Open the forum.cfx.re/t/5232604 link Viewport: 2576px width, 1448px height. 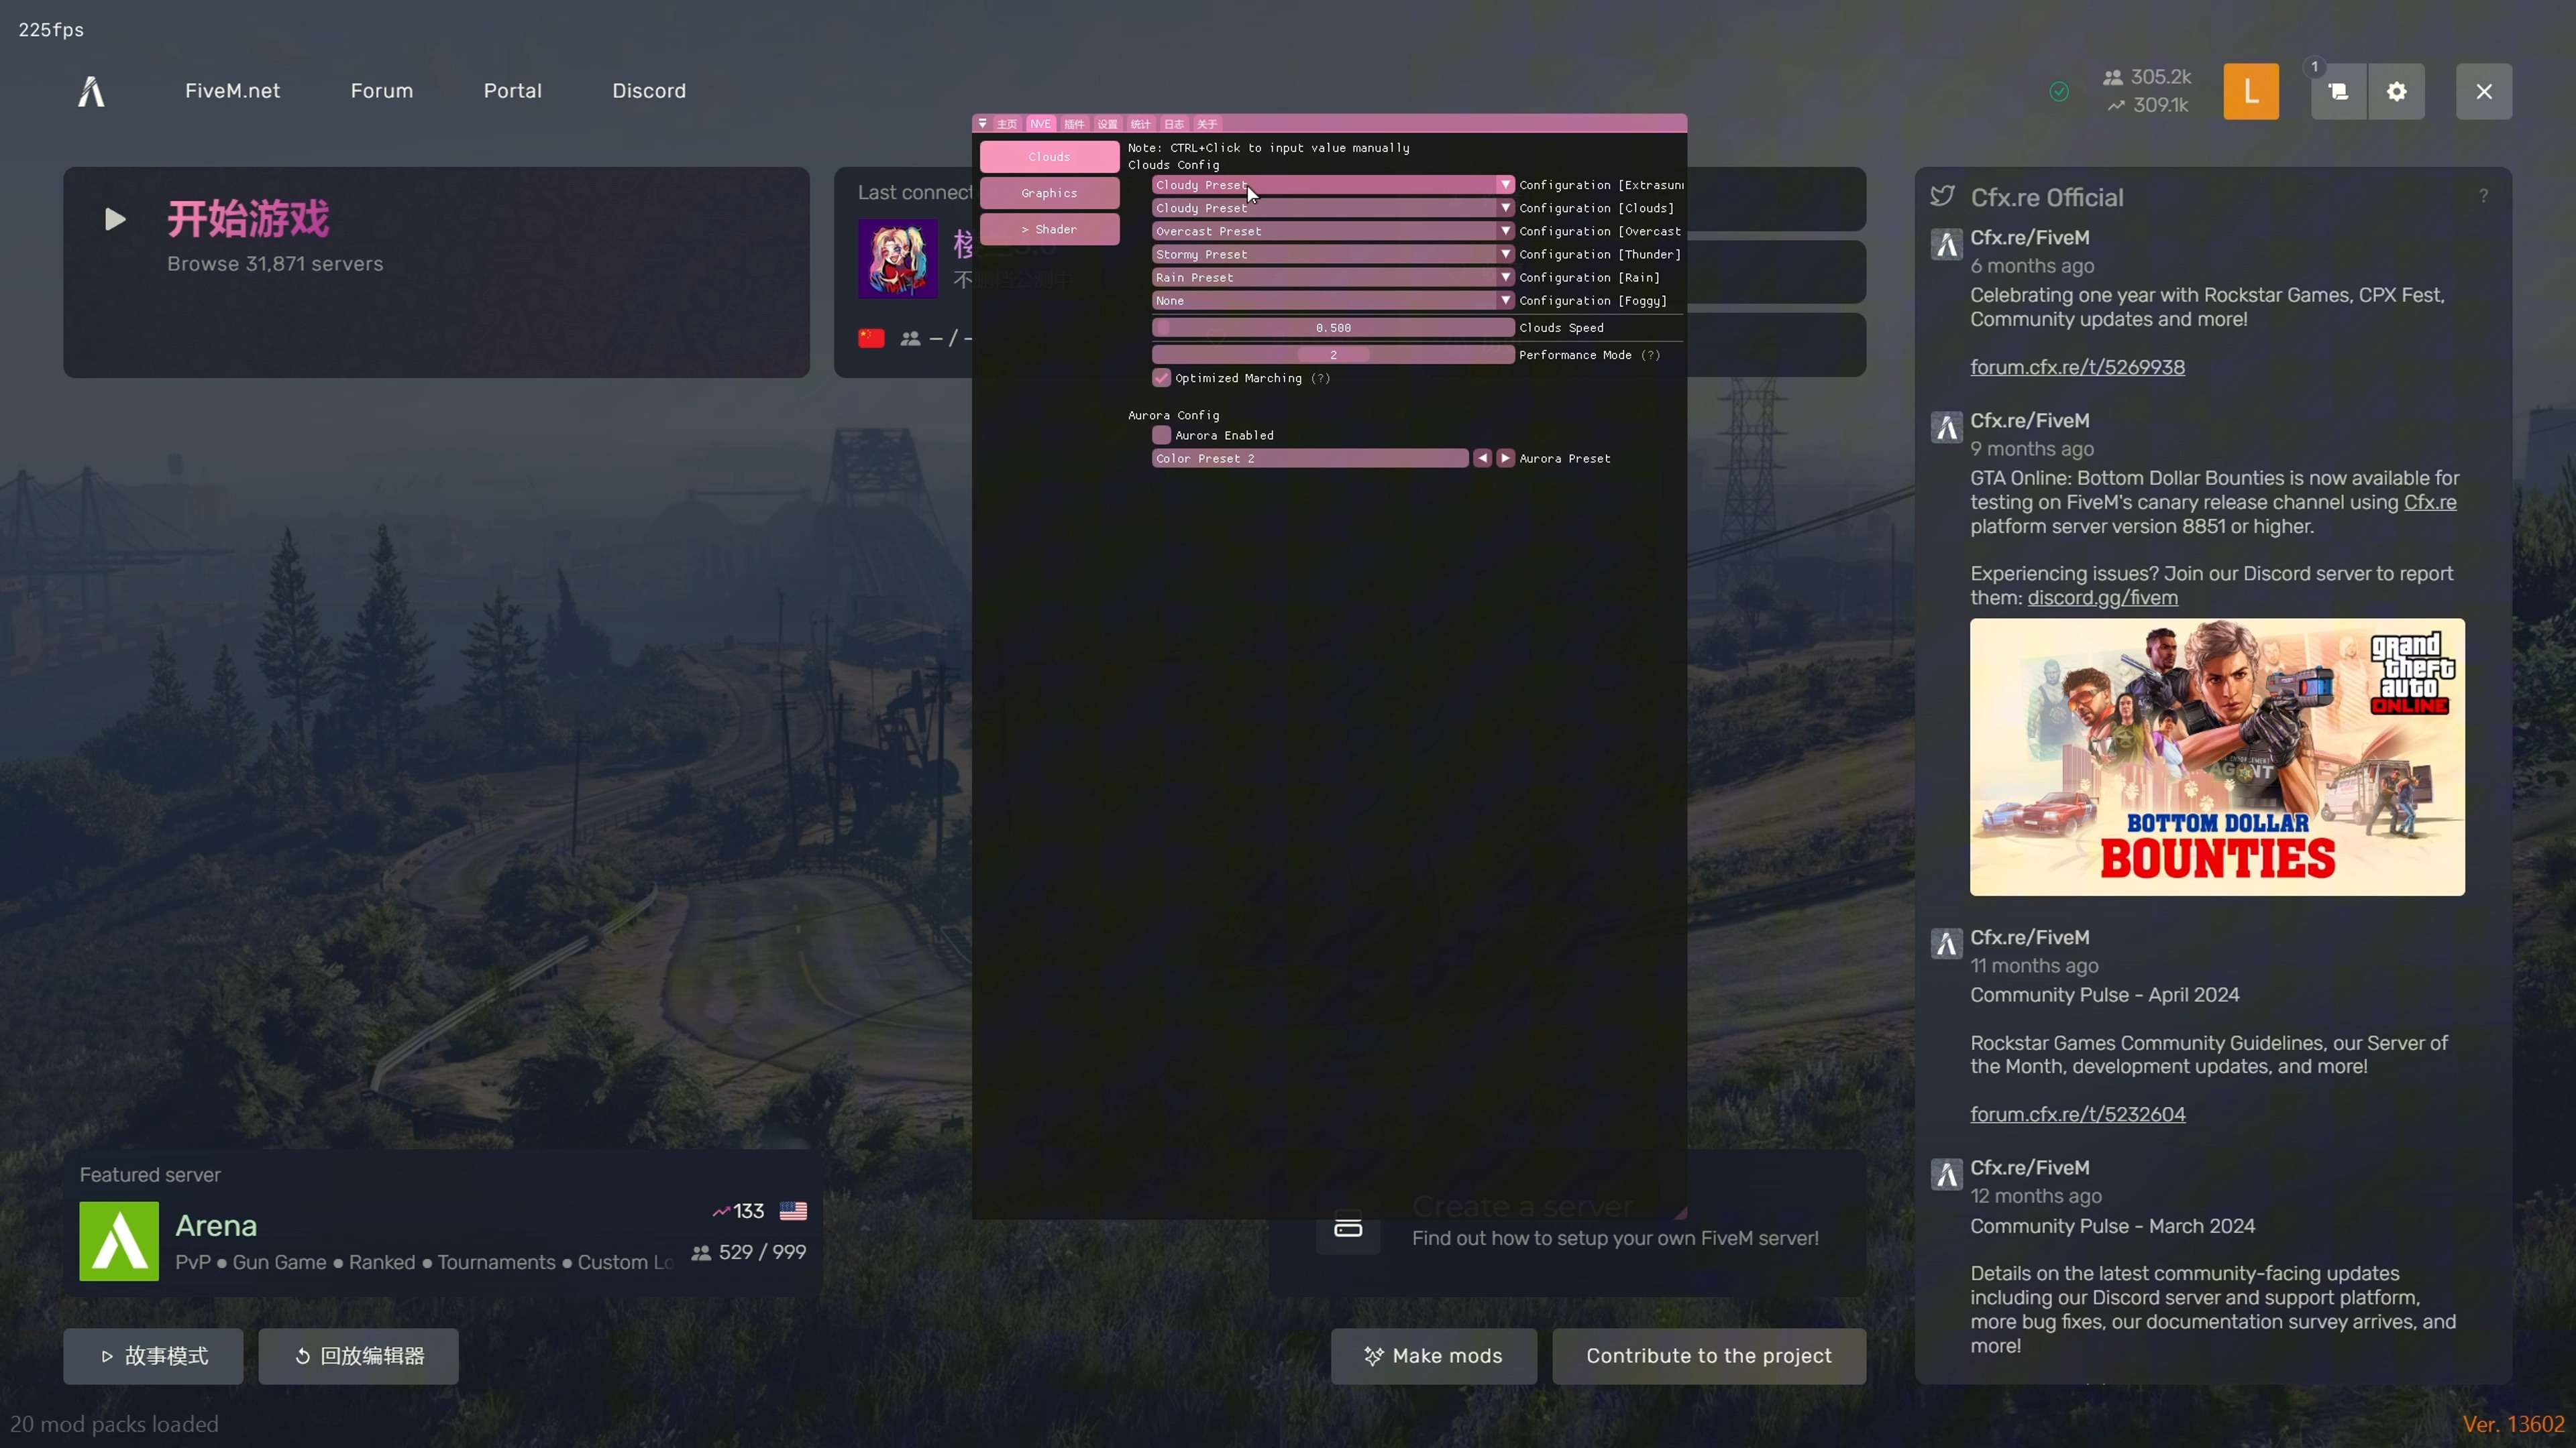point(2077,1114)
